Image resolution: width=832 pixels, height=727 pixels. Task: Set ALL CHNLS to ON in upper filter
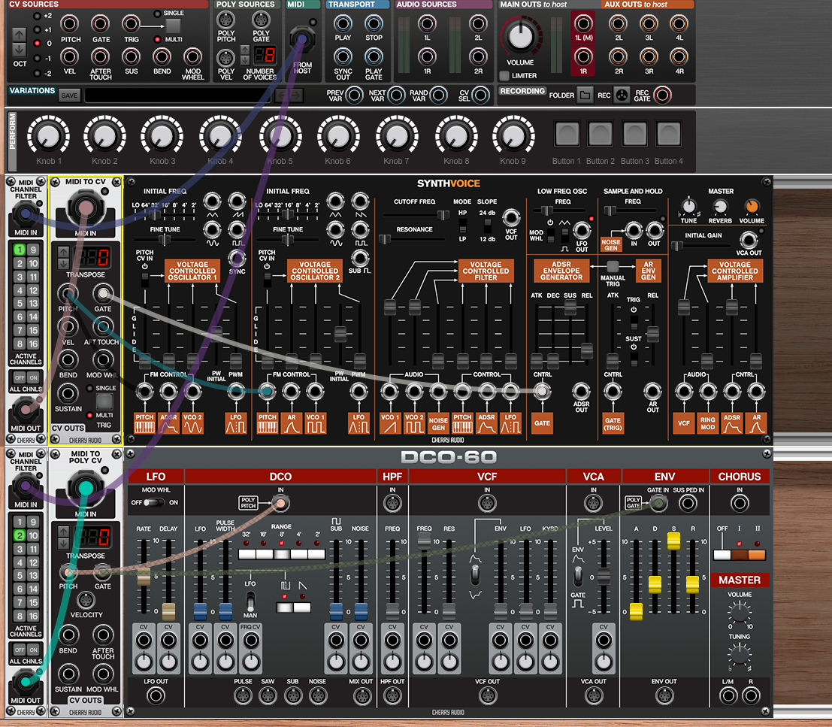[x=33, y=378]
